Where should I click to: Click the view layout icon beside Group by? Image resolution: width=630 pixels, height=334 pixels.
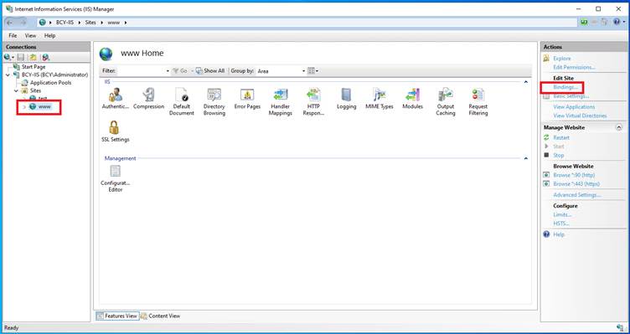pos(311,70)
